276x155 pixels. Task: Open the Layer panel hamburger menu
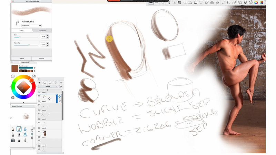[x=61, y=83]
